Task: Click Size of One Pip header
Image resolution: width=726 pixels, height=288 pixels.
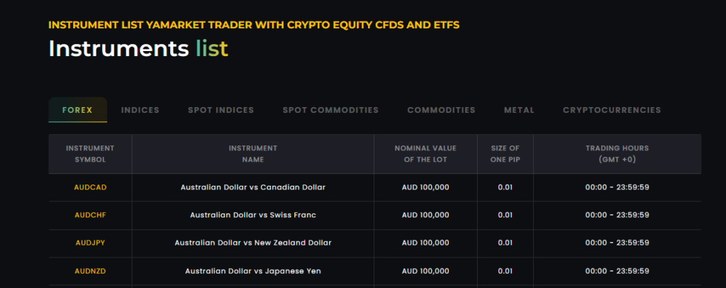Action: point(505,154)
